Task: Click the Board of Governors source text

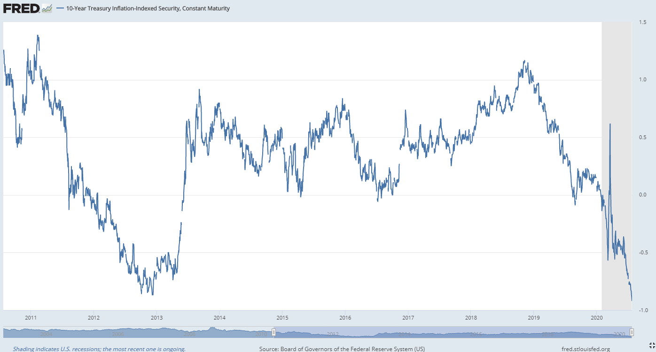Action: (x=342, y=349)
